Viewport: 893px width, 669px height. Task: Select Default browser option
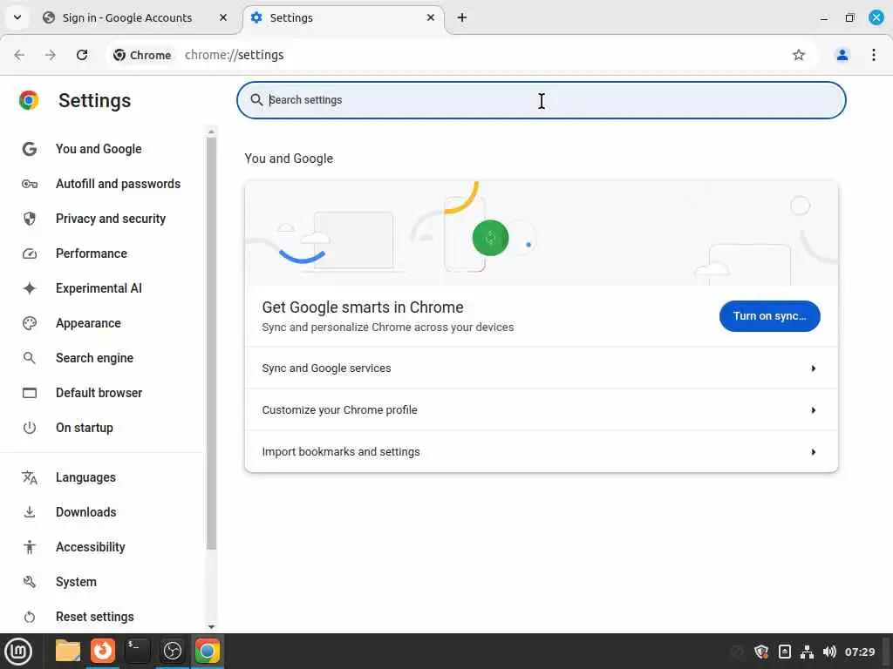(99, 393)
